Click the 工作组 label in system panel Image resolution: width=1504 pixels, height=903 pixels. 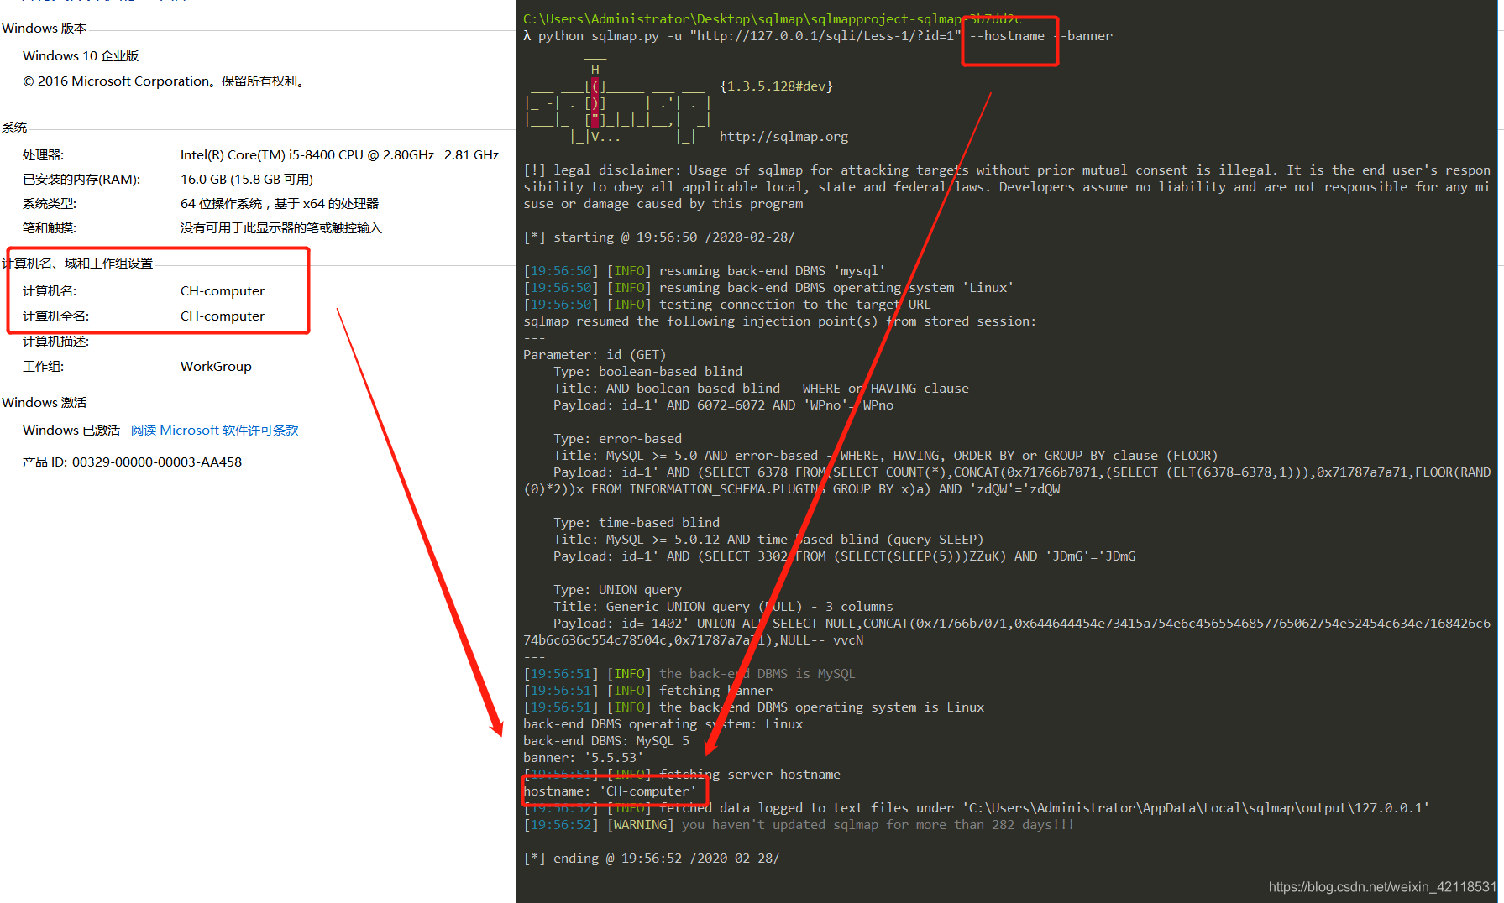point(43,366)
